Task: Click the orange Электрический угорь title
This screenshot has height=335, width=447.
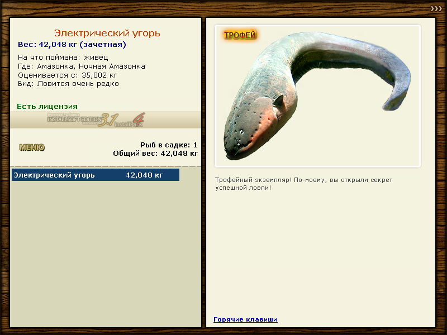Action: click(x=107, y=33)
